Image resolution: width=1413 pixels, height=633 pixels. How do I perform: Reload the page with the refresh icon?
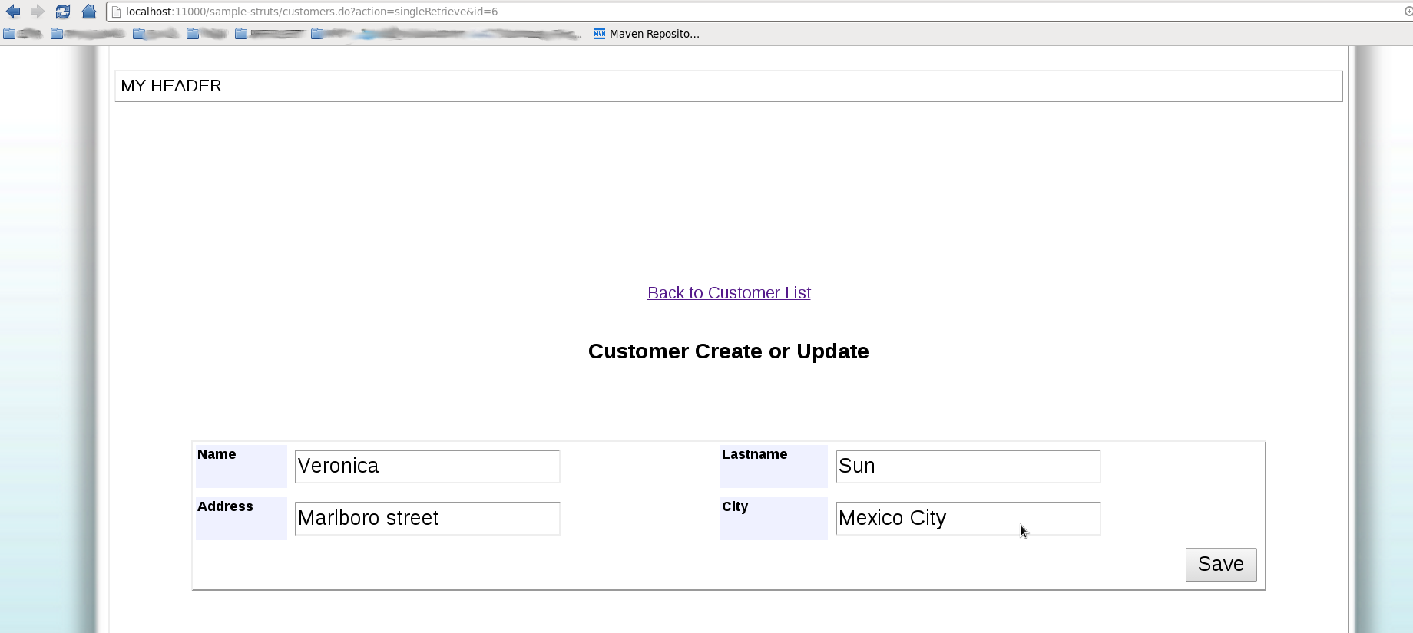(63, 12)
